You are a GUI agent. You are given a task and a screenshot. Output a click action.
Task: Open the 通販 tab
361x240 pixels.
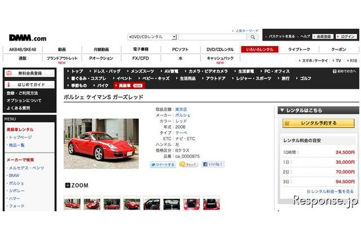23,59
